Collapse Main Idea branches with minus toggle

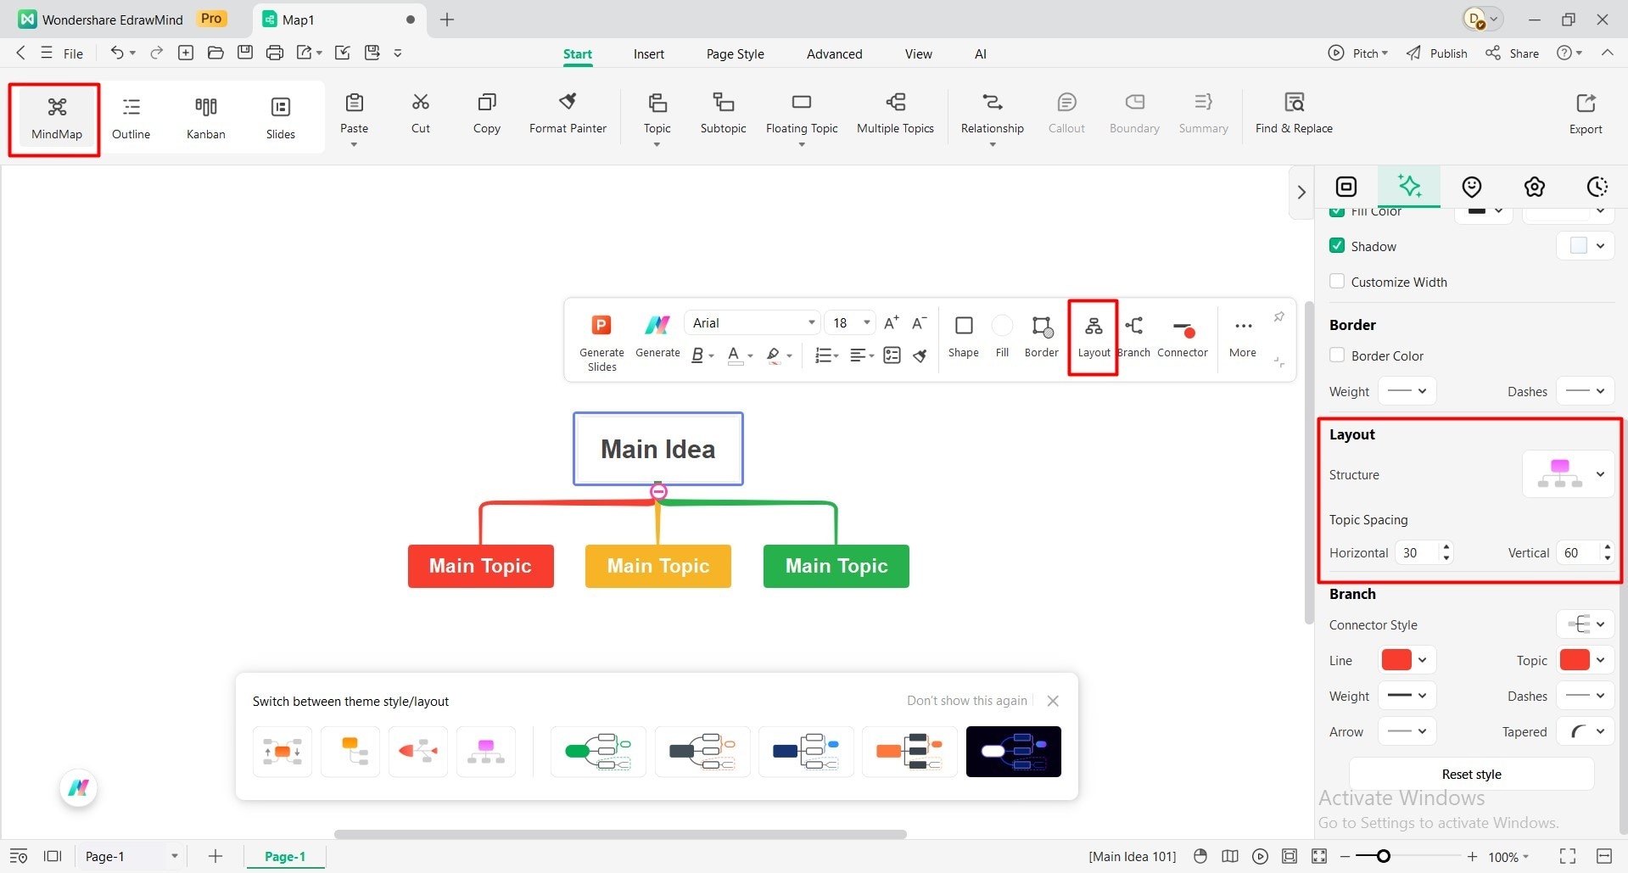tap(658, 491)
